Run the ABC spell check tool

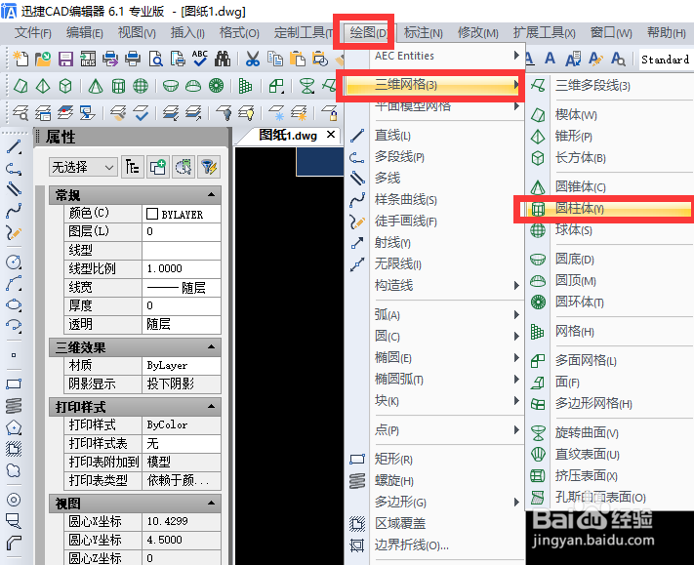[200, 59]
